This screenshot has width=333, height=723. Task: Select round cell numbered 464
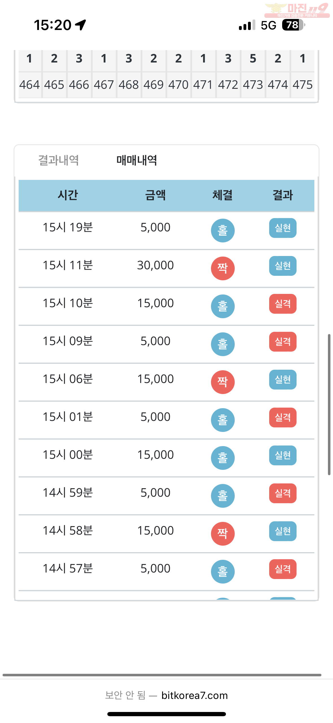[30, 85]
